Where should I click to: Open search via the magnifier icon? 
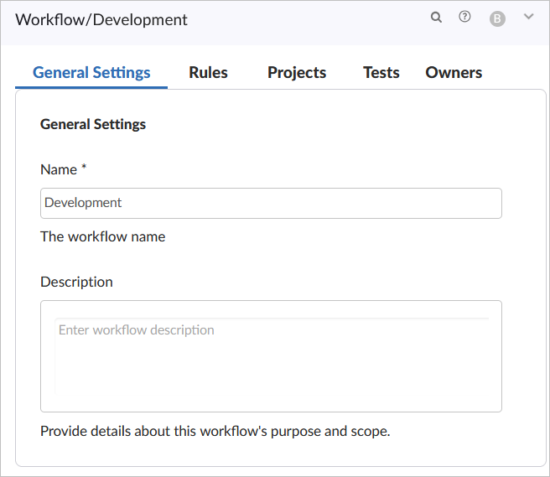(436, 17)
